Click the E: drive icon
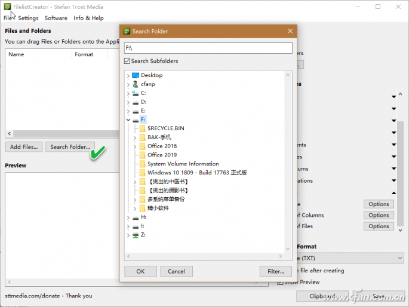Screen dimensions: 409x307 tap(136, 111)
